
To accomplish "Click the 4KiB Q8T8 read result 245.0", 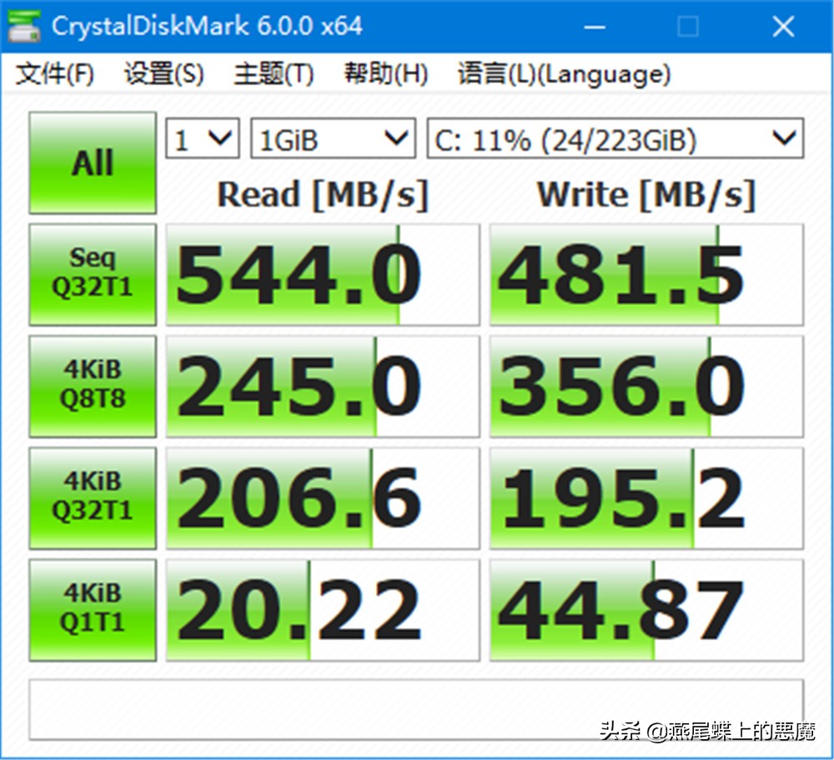I will pyautogui.click(x=323, y=387).
